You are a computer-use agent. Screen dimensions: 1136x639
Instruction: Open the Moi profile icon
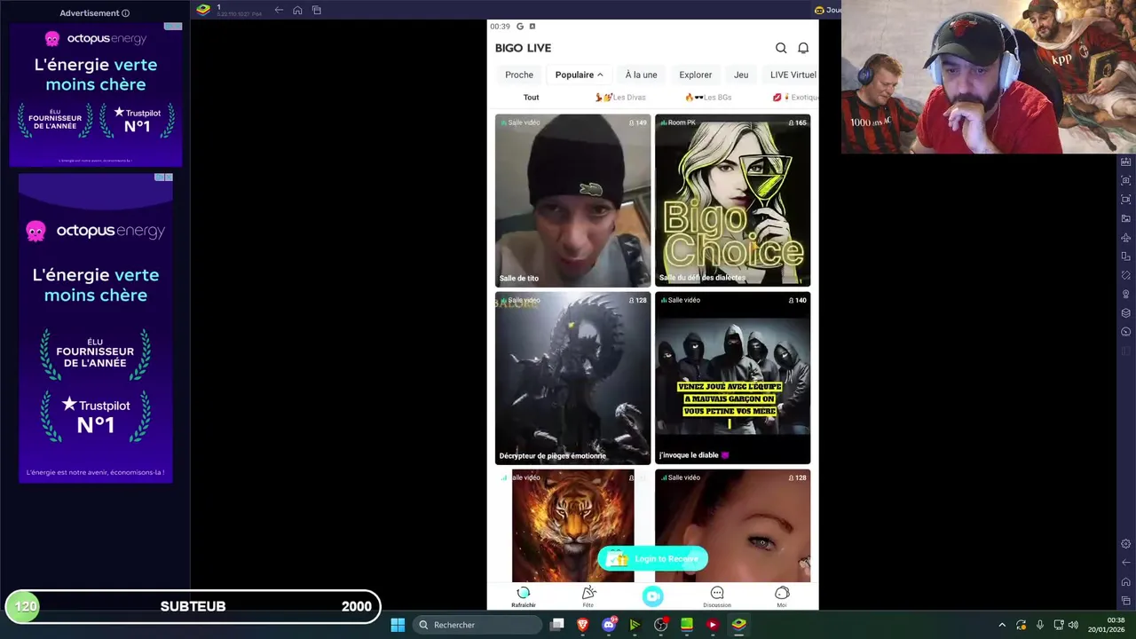click(x=782, y=596)
